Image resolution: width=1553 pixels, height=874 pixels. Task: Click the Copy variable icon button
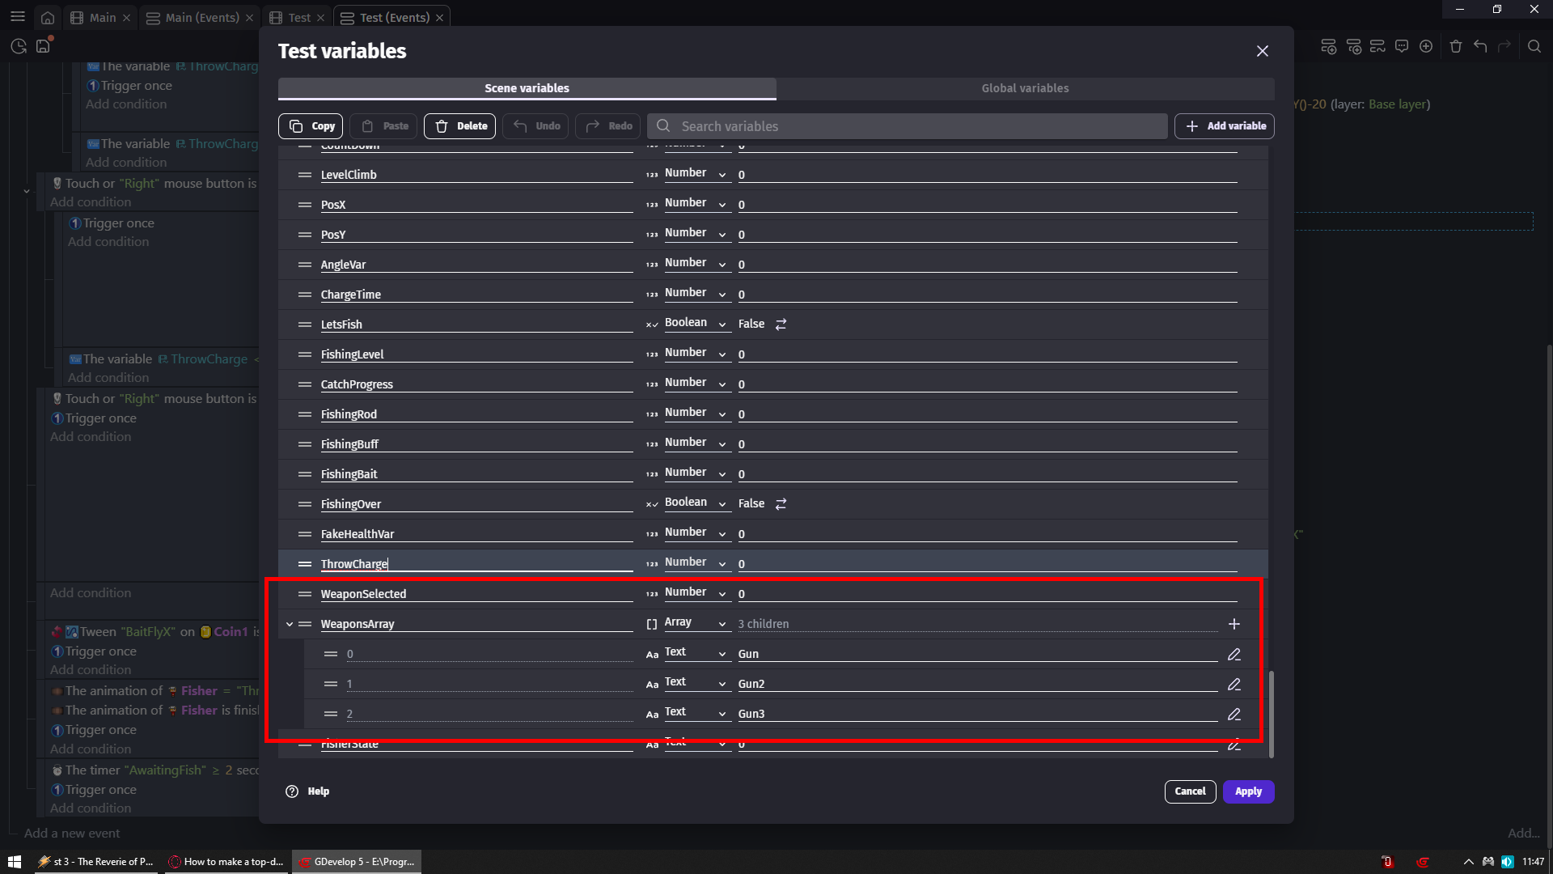click(x=311, y=126)
